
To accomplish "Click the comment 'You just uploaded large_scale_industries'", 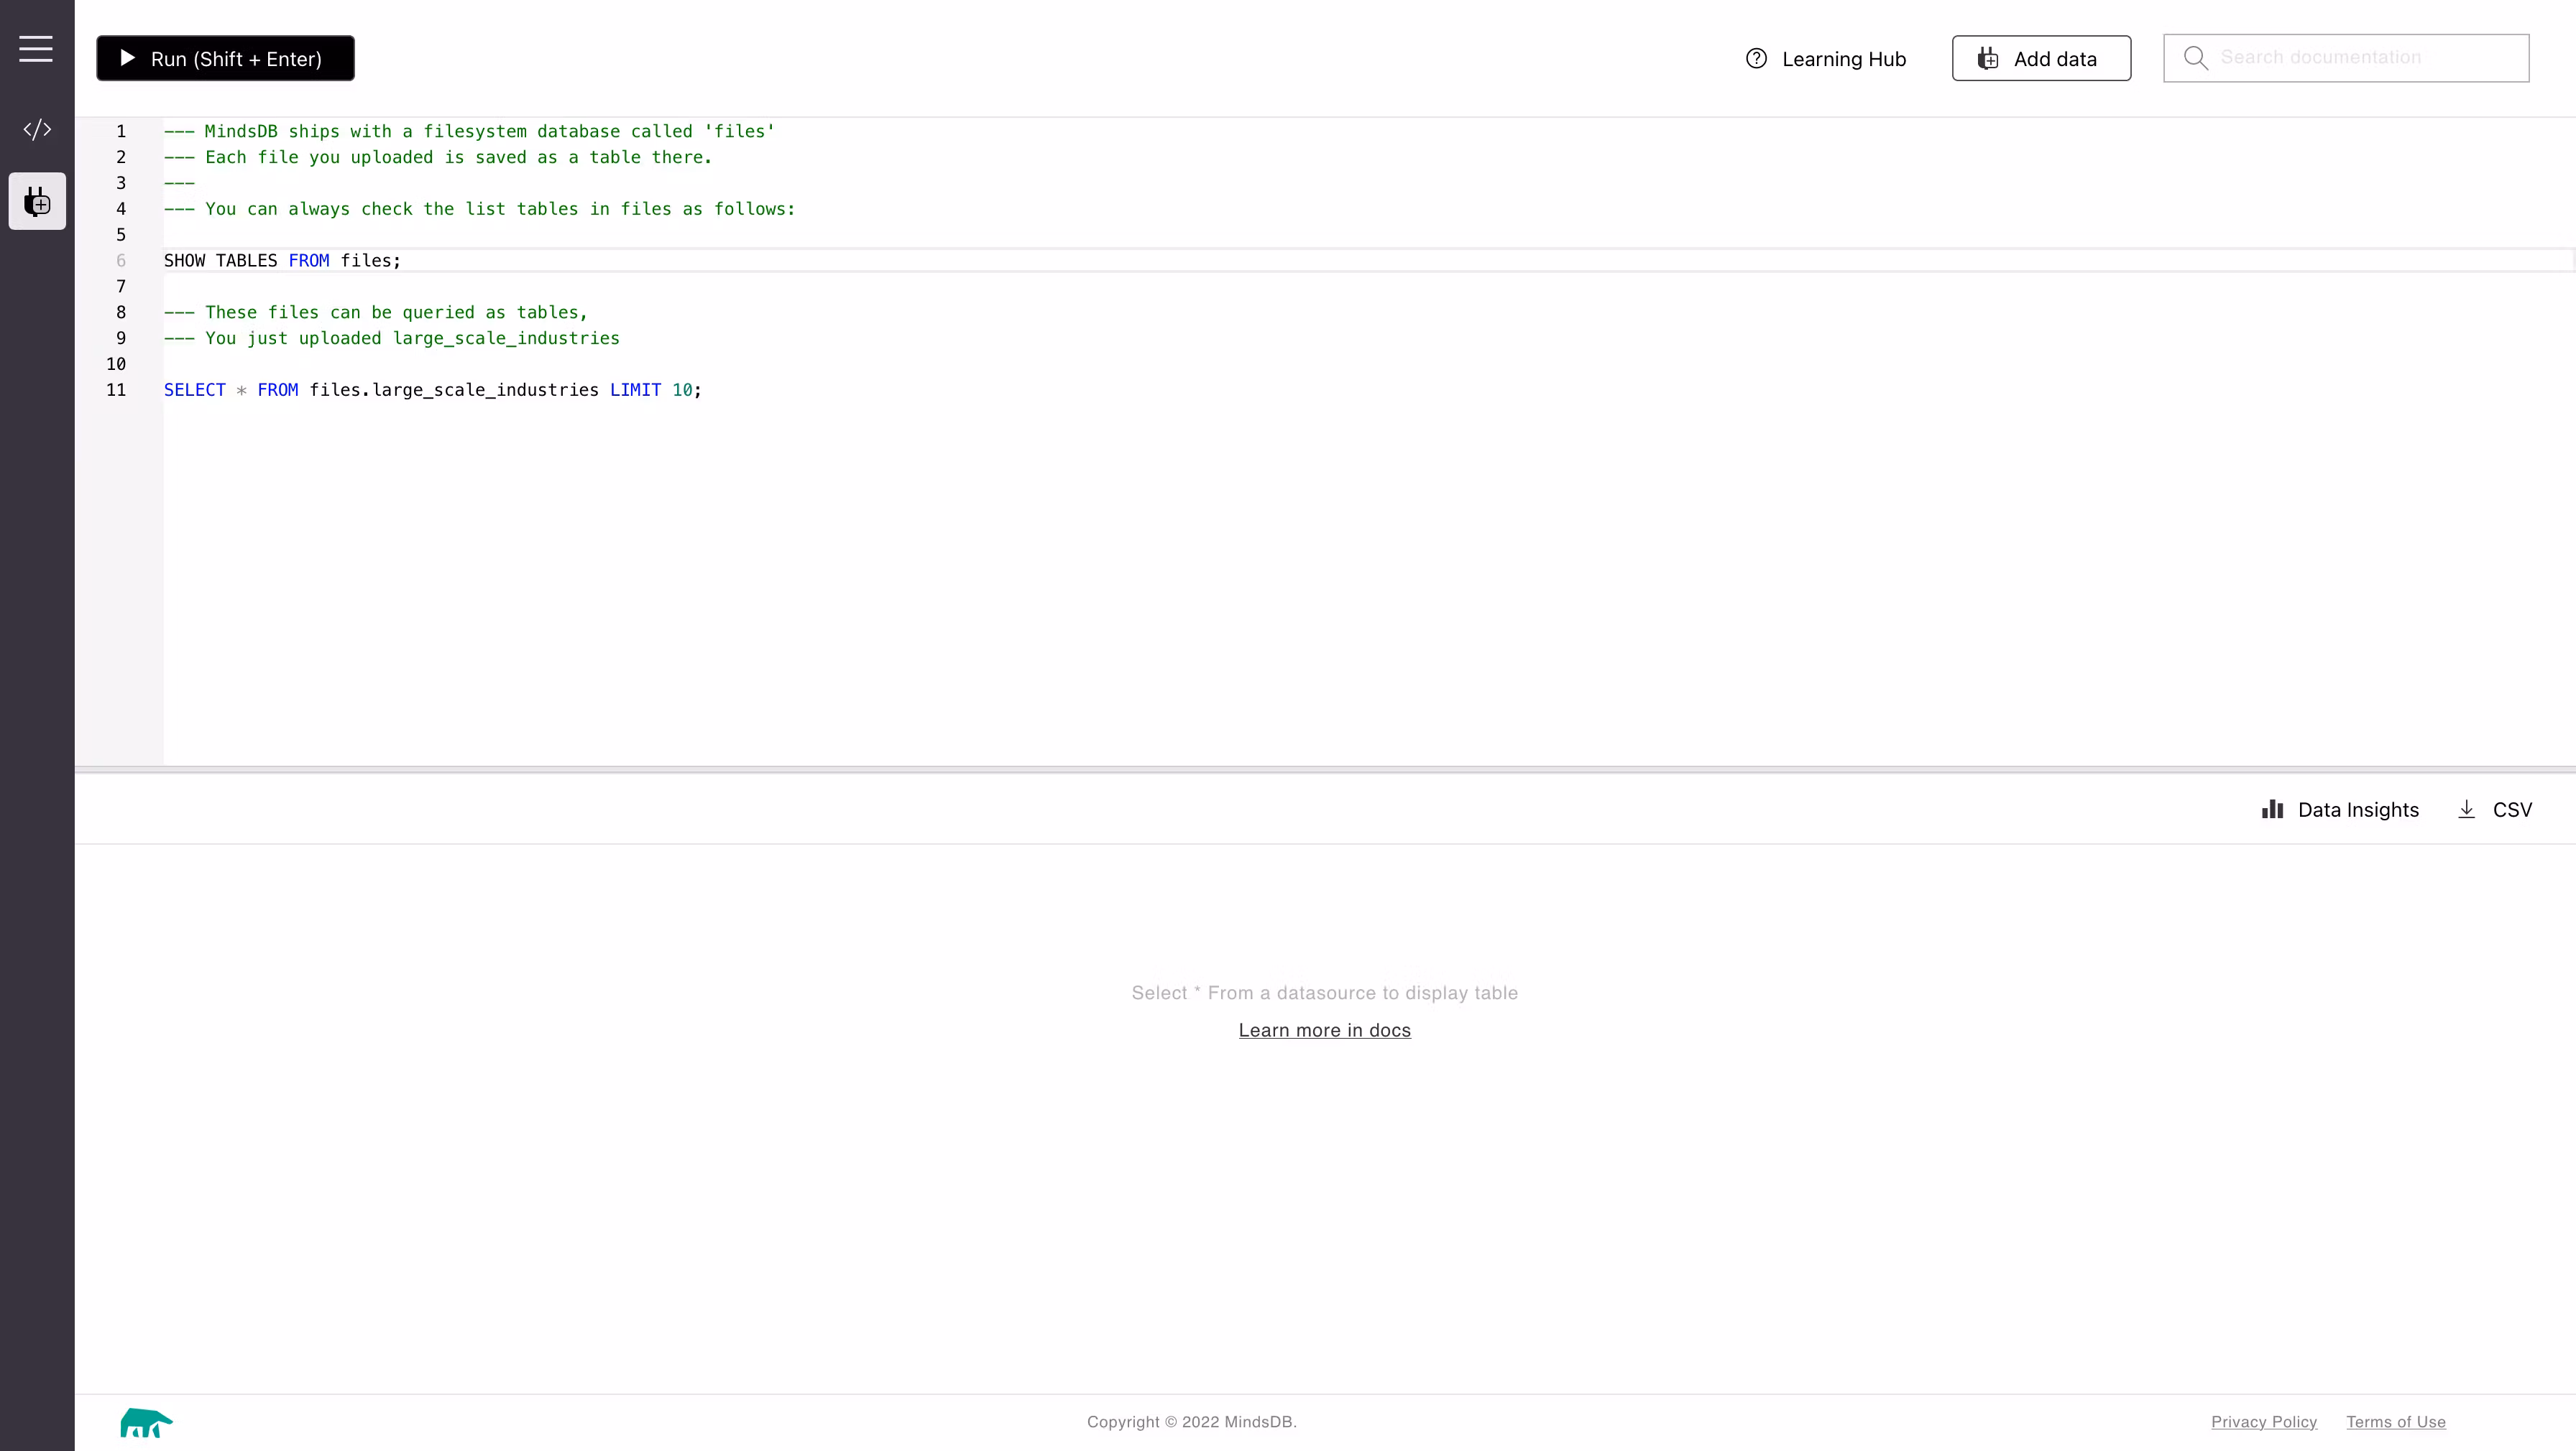I will (x=391, y=338).
